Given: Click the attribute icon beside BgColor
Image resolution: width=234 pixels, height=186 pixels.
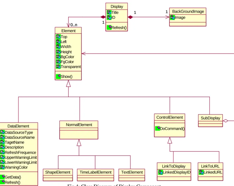Looking at the screenshot, I should [x=58, y=57].
